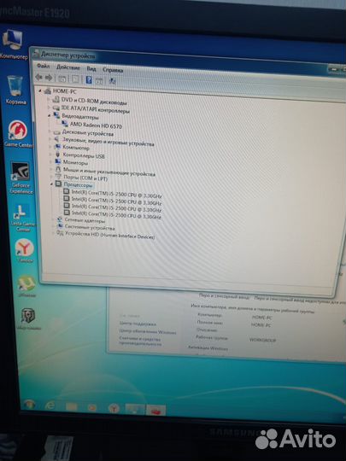Select the last Intel Core i5-2500 CPU entry
Image resolution: width=346 pixels, height=461 pixels.
[116, 214]
